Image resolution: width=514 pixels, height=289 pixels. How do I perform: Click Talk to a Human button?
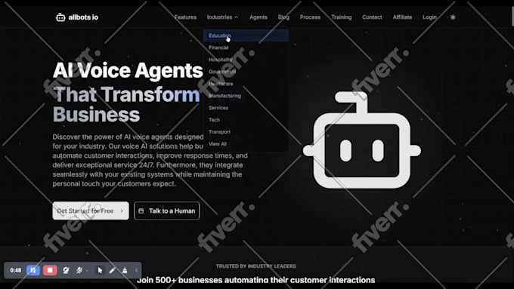coord(167,211)
